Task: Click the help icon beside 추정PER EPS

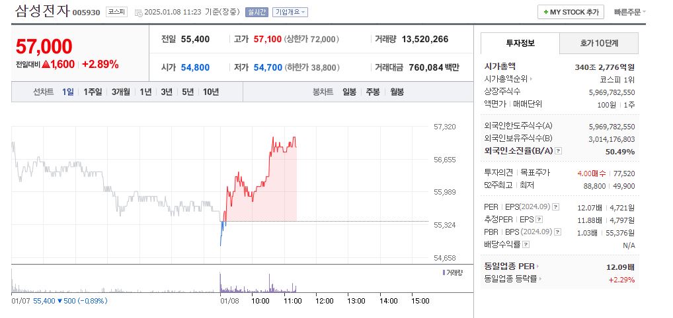Action: 539,220
